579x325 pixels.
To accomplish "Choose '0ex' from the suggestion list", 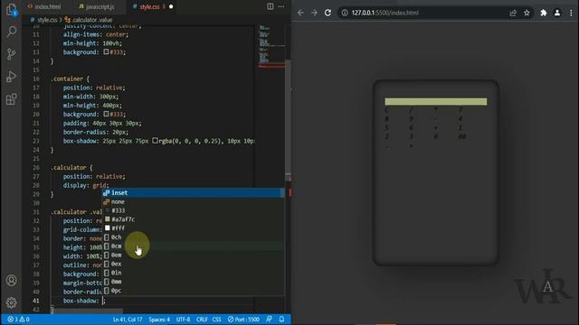I will click(x=193, y=264).
